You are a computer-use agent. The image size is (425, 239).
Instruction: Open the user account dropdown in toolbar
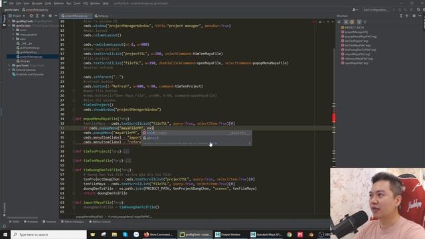355,10
